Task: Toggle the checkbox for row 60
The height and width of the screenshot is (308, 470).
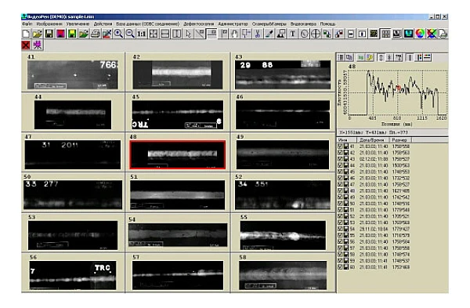Action: click(340, 267)
